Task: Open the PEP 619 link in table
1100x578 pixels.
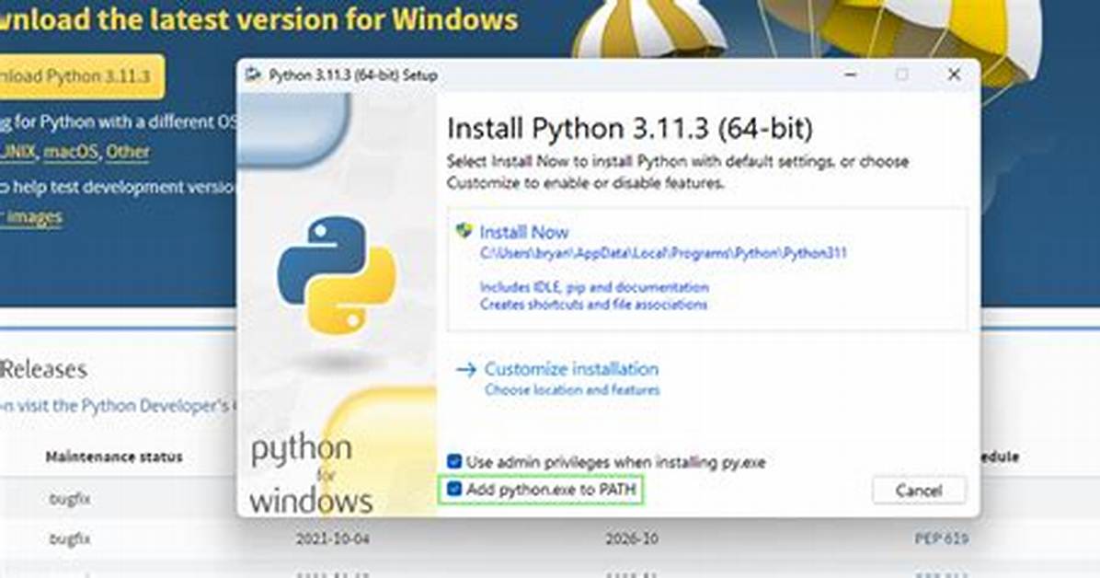Action: [x=942, y=538]
